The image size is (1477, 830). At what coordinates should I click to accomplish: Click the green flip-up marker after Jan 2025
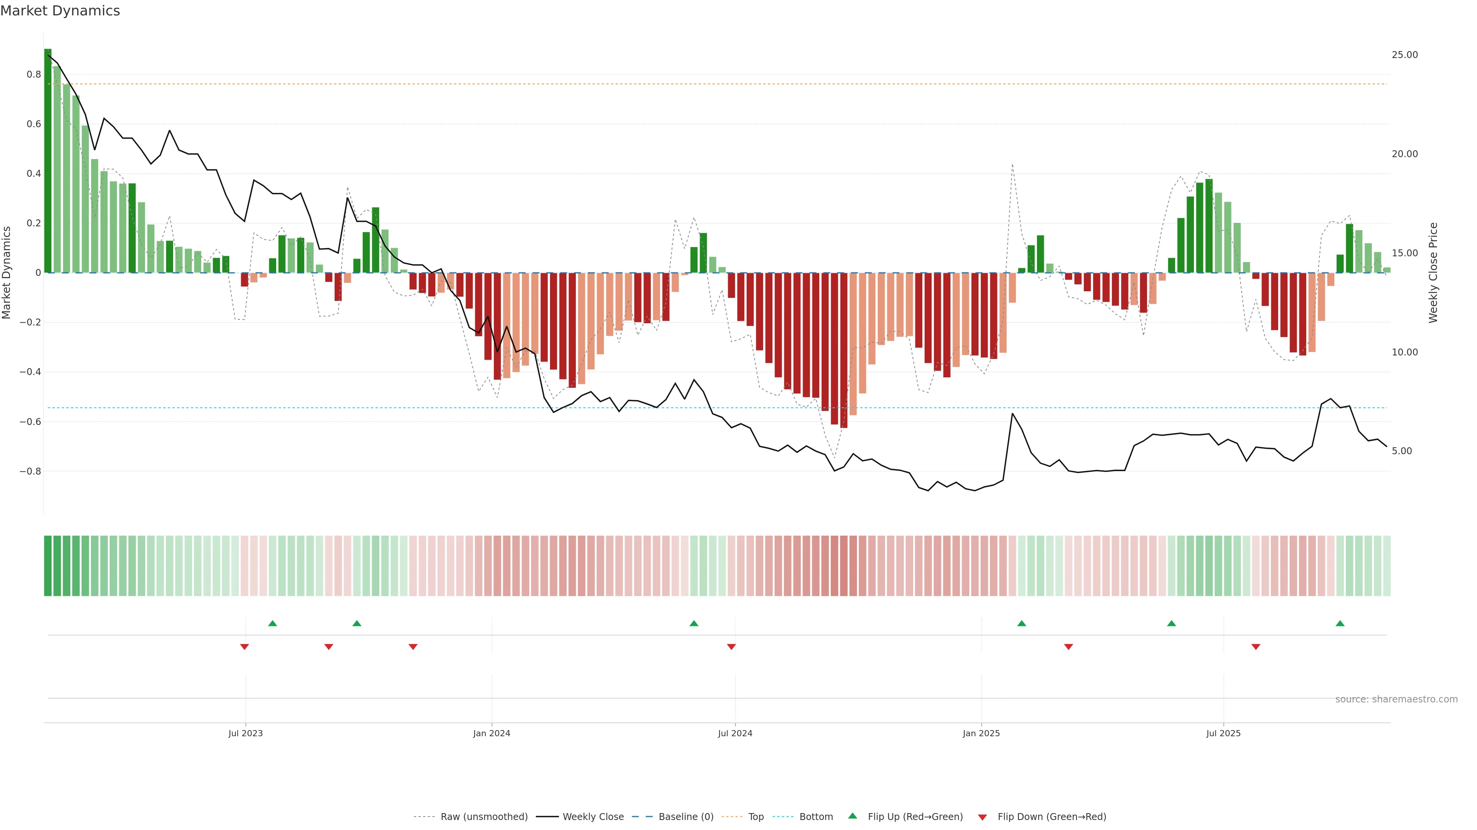tap(1021, 623)
